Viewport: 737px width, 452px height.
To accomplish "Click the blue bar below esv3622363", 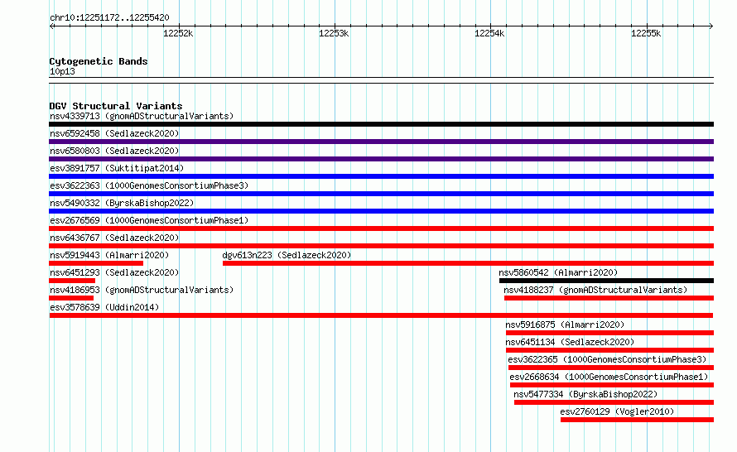I will click(381, 194).
